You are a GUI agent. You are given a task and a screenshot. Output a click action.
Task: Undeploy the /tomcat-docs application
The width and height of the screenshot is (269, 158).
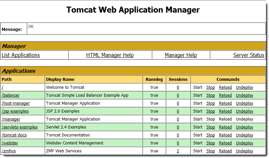click(x=244, y=135)
